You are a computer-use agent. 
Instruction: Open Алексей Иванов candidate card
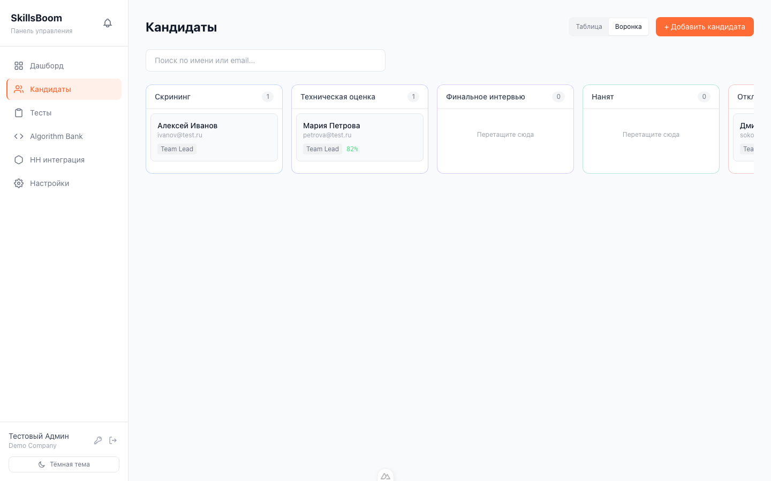click(x=214, y=137)
